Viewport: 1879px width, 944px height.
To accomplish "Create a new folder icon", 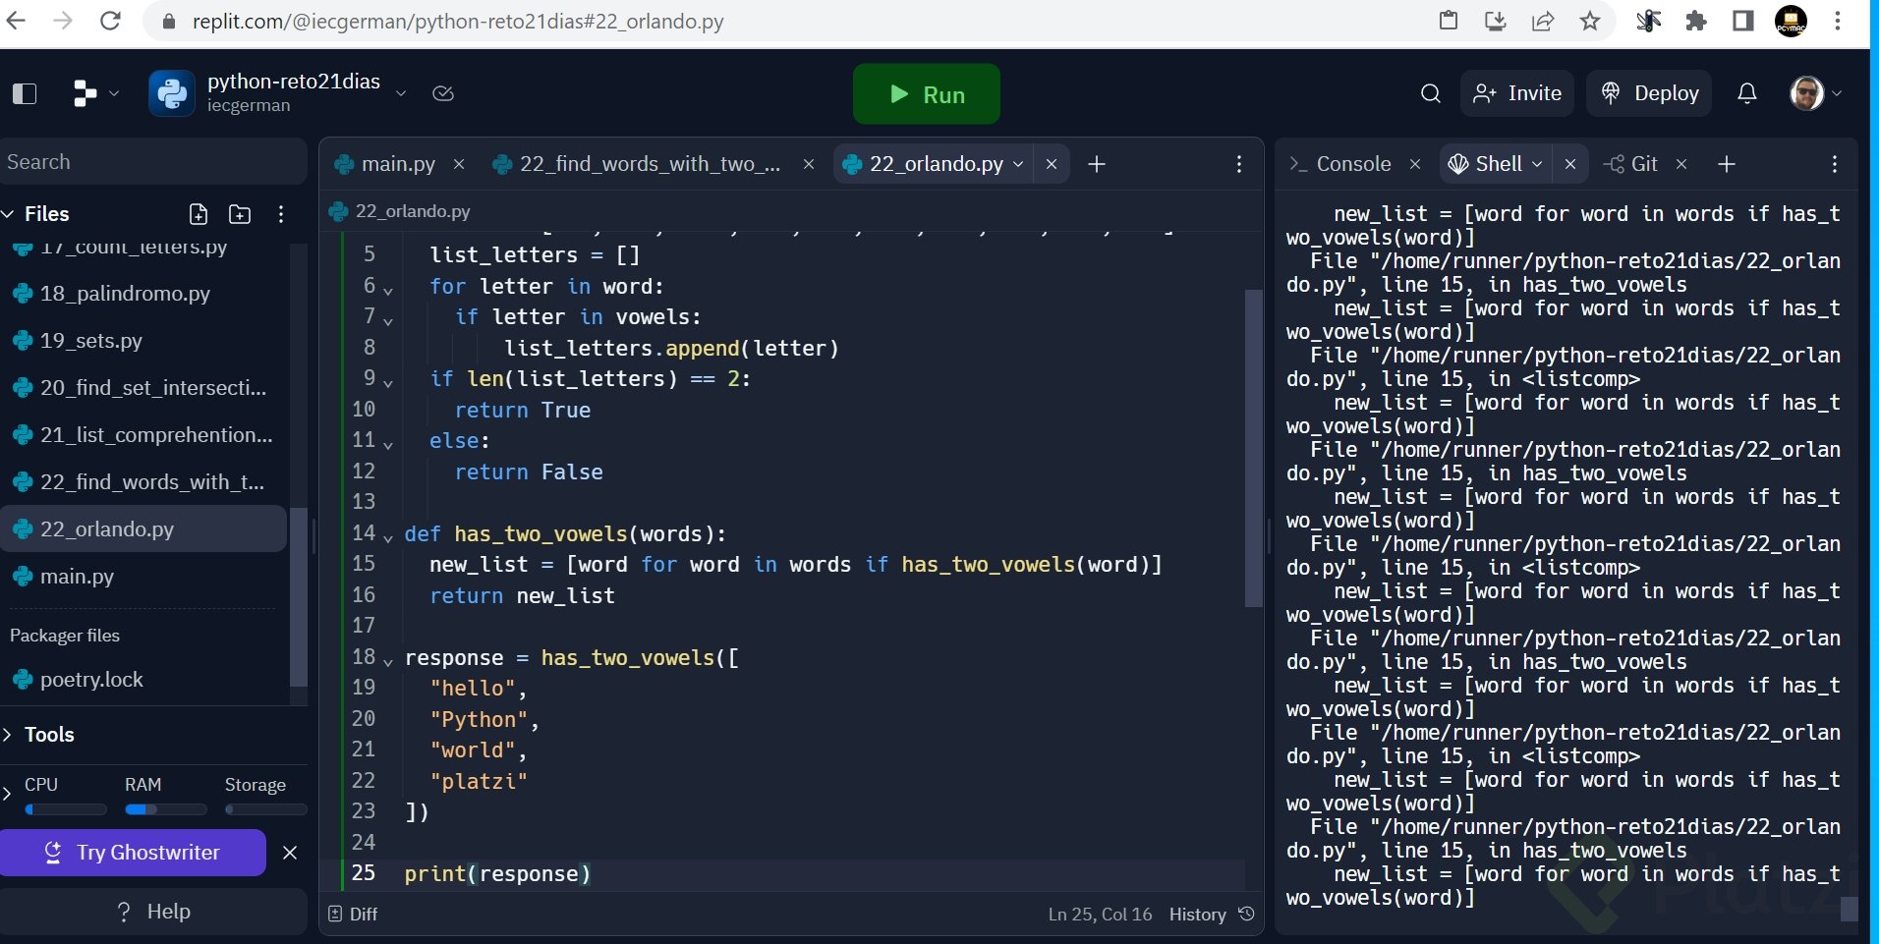I will (x=240, y=214).
